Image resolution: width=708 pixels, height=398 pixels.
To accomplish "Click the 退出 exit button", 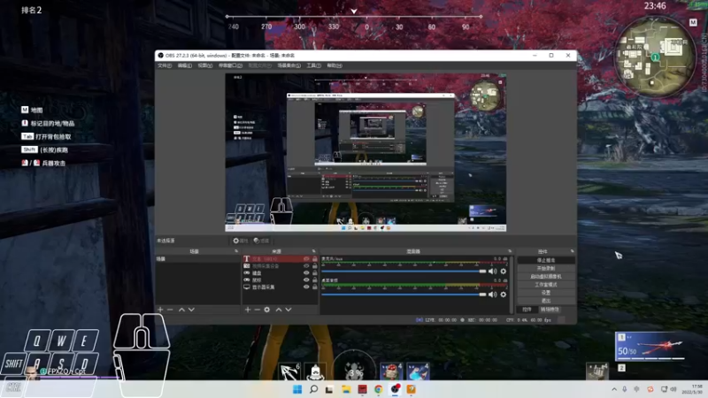I will tap(546, 301).
